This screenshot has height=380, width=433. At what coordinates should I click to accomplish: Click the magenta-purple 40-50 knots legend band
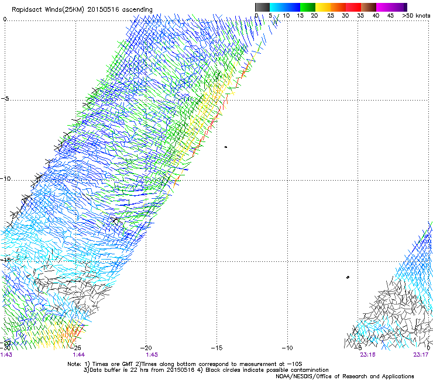tap(391, 7)
